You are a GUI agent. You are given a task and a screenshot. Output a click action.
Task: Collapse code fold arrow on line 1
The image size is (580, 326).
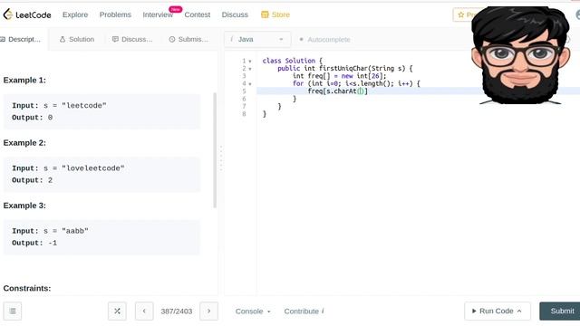coord(250,61)
